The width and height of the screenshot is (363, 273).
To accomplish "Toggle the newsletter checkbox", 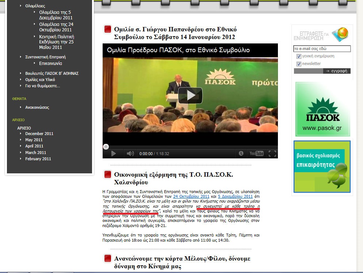I will [299, 64].
